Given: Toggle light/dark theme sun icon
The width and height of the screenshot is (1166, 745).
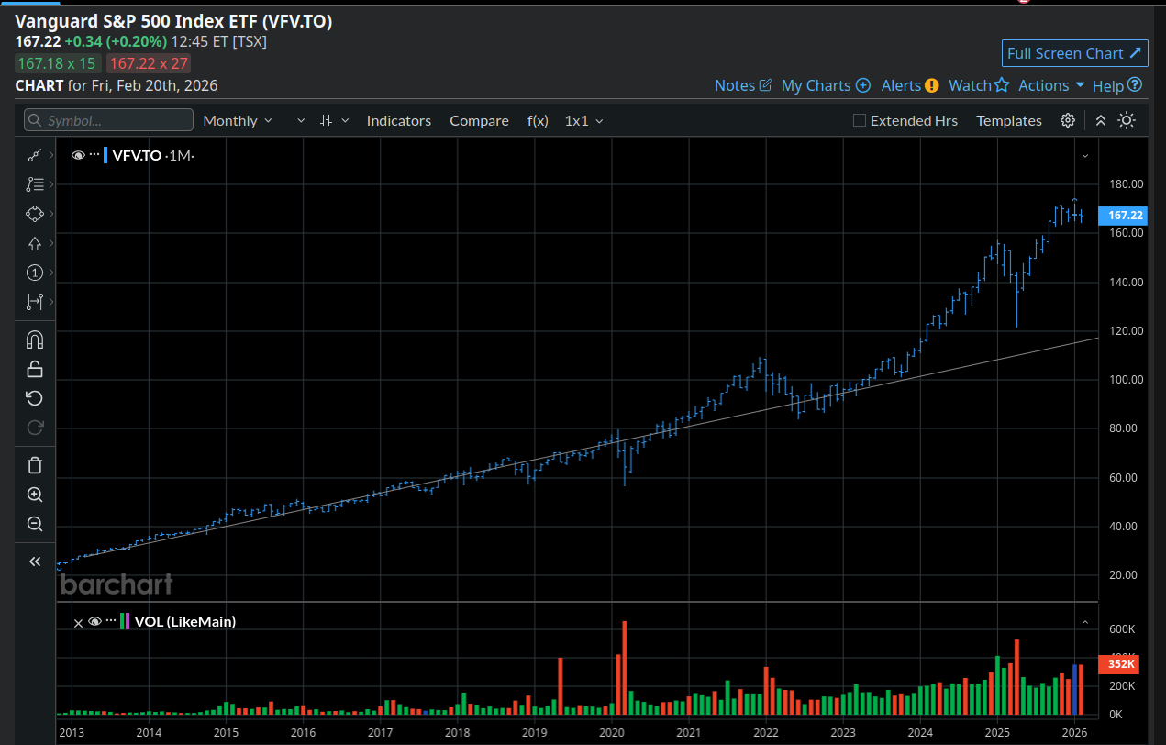Looking at the screenshot, I should (1127, 120).
